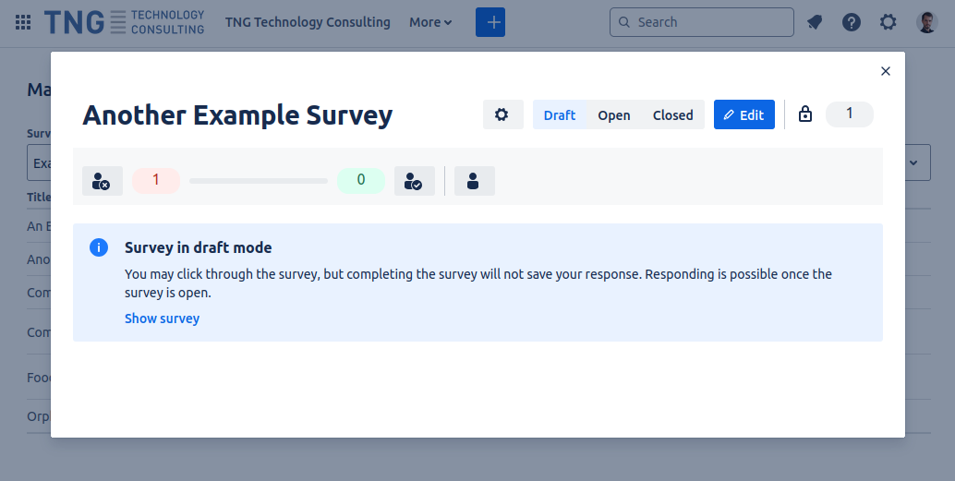This screenshot has width=955, height=481.
Task: Click the response progress bar
Action: (259, 181)
